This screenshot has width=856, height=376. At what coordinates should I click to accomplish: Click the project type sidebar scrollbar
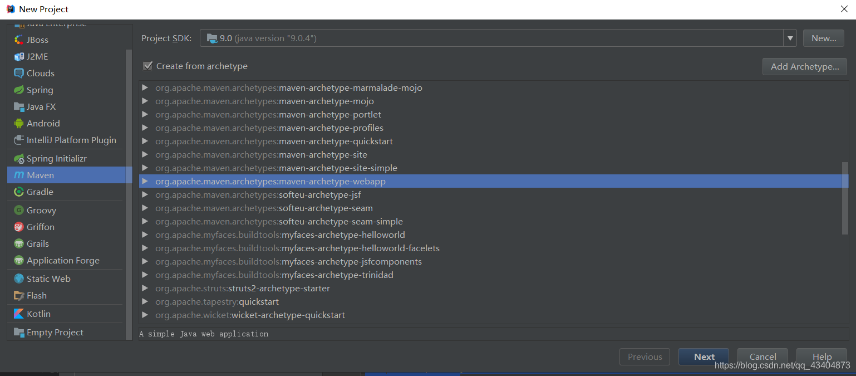[129, 193]
